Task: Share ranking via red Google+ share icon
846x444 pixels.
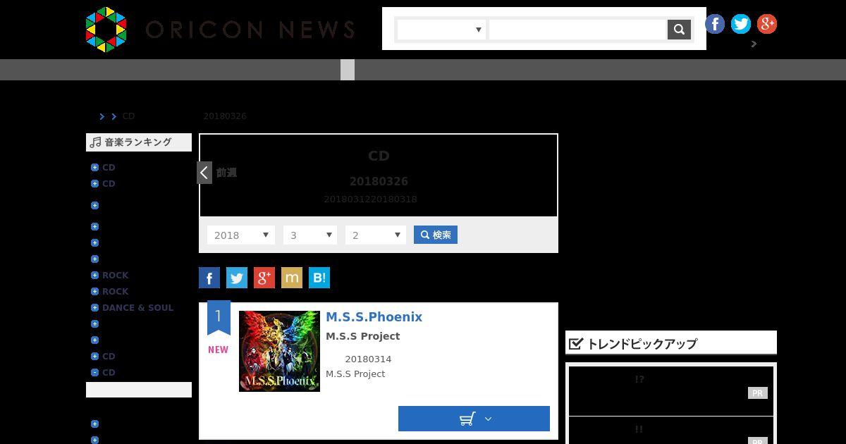Action: click(264, 278)
